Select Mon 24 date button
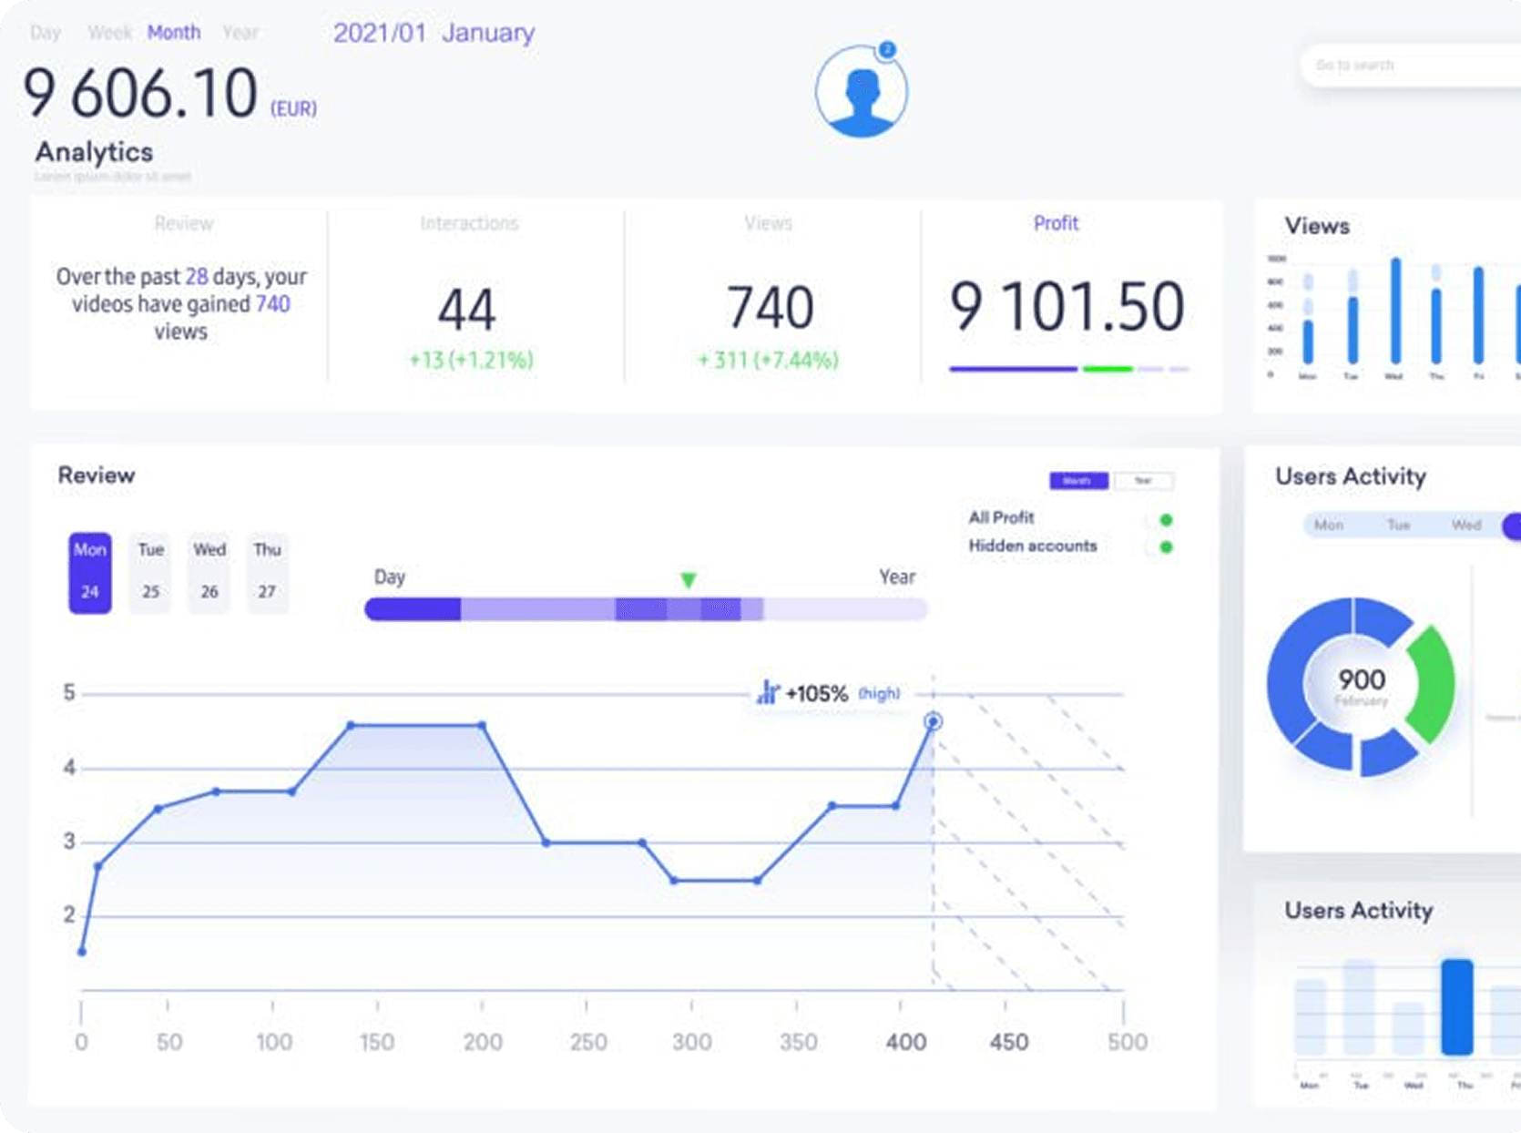Screen dimensions: 1521x1133 click(x=90, y=572)
